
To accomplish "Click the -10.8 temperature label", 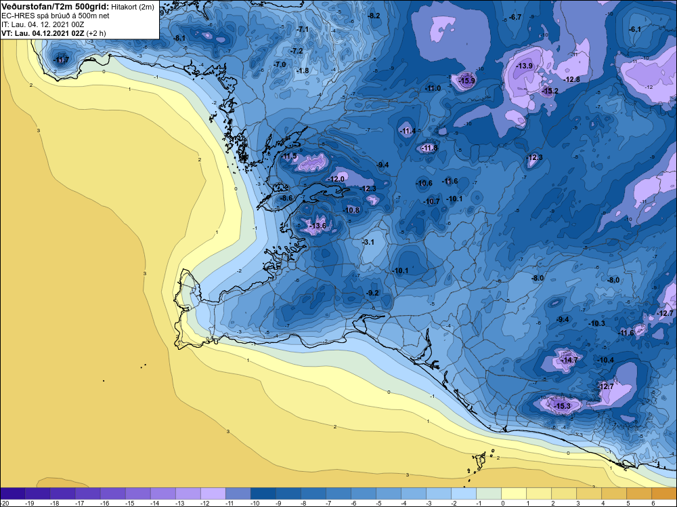I will point(351,210).
